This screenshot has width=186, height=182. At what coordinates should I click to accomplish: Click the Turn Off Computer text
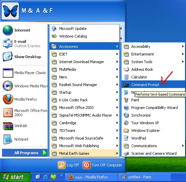pos(107,165)
